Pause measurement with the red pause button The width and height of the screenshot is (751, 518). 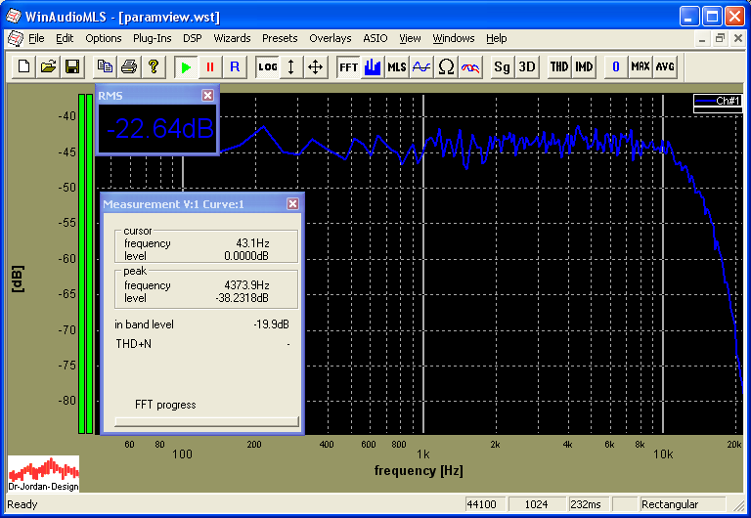point(209,66)
